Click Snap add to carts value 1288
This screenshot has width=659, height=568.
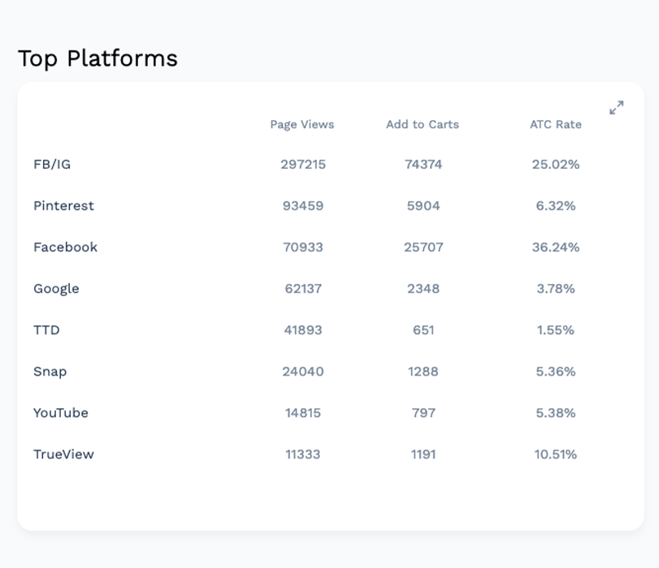(x=423, y=372)
